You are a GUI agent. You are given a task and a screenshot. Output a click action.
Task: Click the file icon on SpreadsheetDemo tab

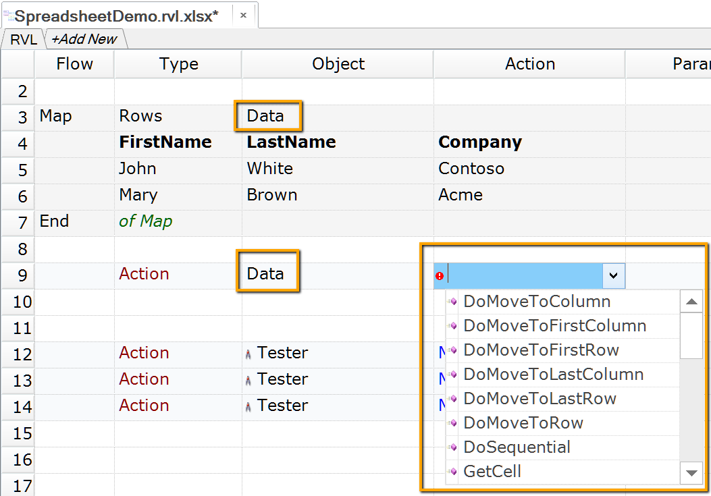point(8,16)
